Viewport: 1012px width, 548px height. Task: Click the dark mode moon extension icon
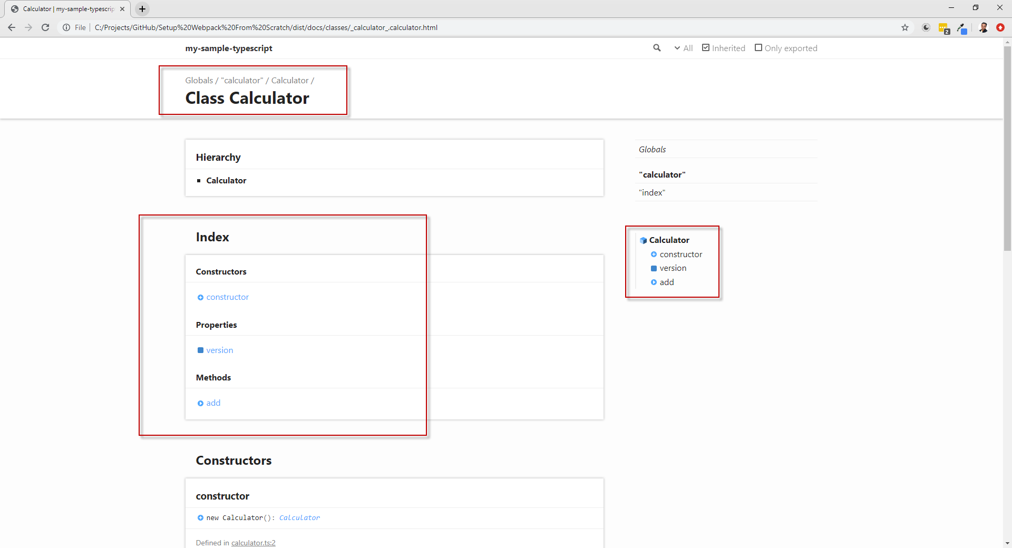tap(926, 27)
